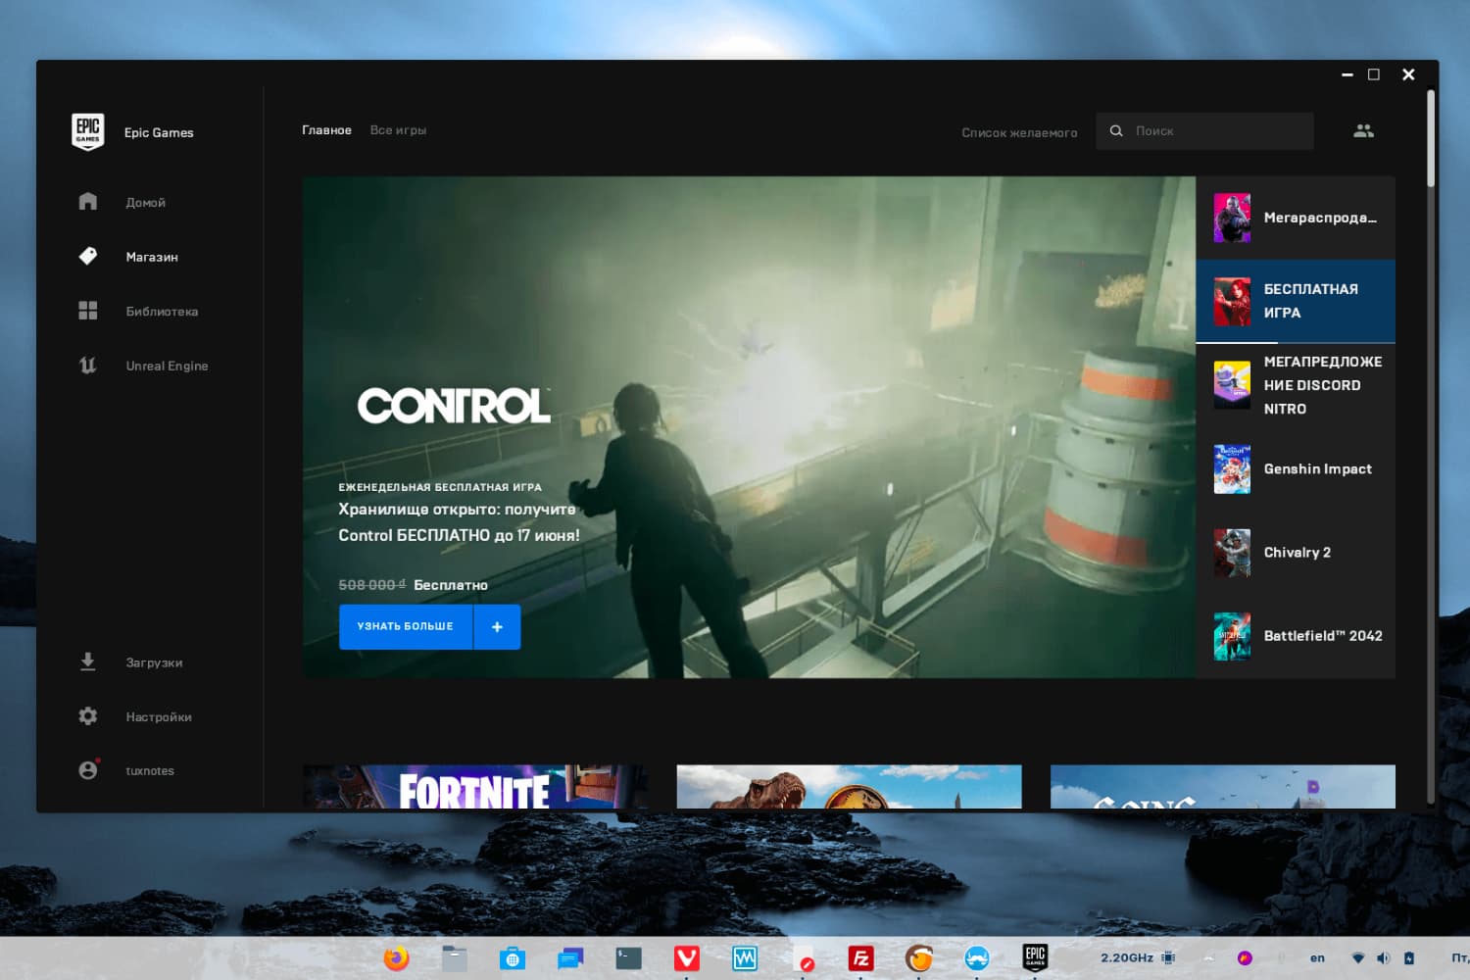Go to Библиотека in the sidebar
The image size is (1470, 980).
(162, 311)
